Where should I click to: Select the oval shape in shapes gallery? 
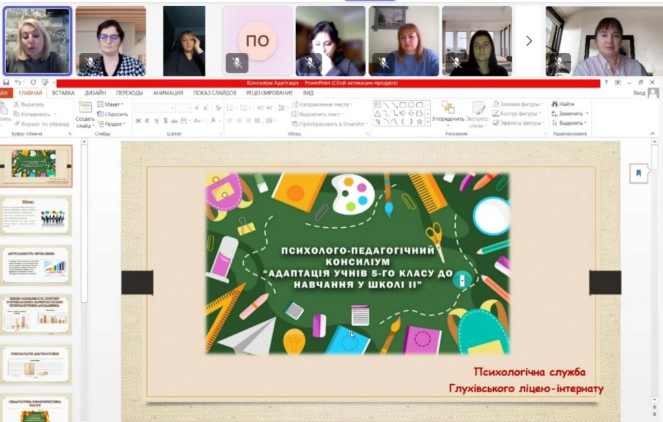click(x=411, y=105)
